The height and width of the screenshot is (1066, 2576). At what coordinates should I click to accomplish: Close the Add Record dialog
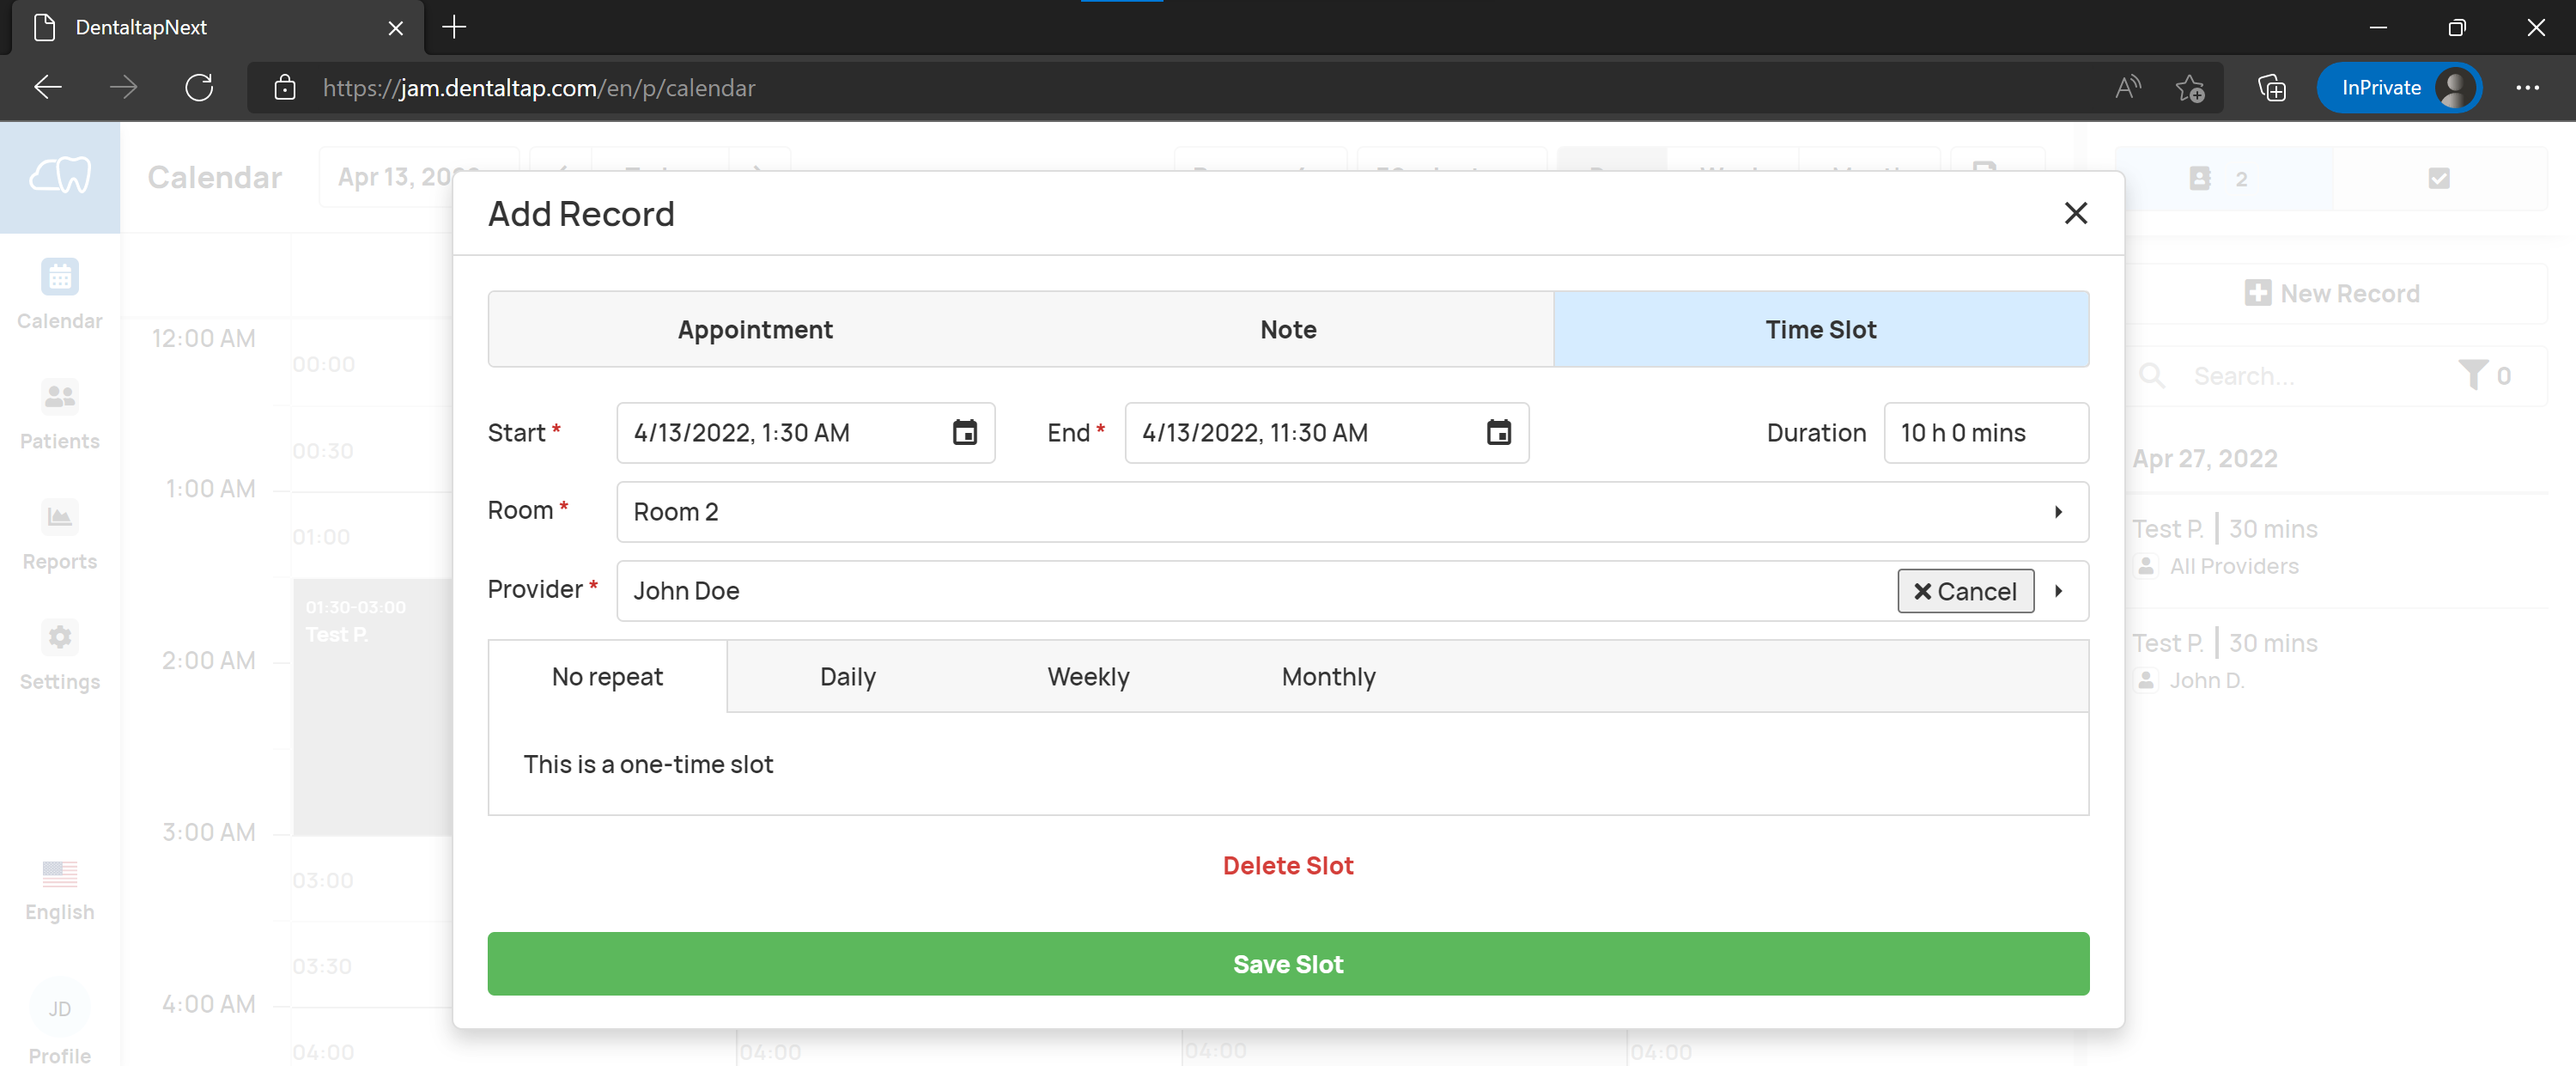point(2075,213)
